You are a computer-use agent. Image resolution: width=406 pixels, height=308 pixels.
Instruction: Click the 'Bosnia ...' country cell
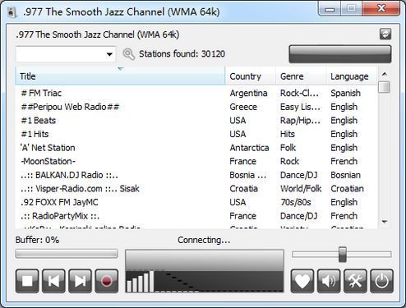click(x=248, y=175)
